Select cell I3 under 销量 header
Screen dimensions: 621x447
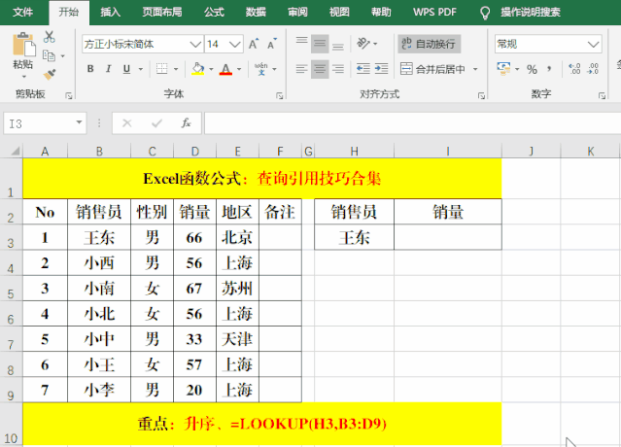448,237
